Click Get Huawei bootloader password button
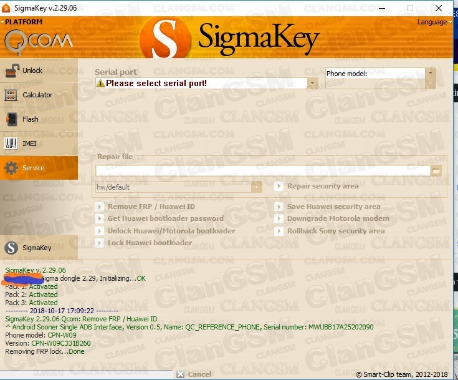The height and width of the screenshot is (380, 458). tap(160, 218)
